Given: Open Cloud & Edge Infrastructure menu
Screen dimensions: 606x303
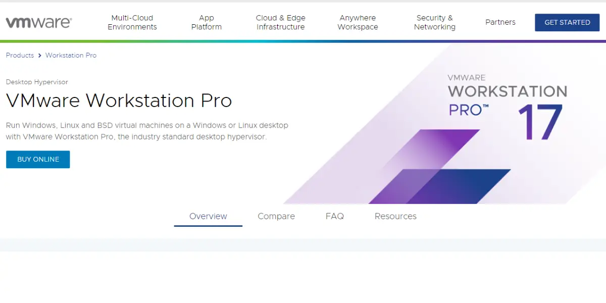Looking at the screenshot, I should (x=281, y=22).
